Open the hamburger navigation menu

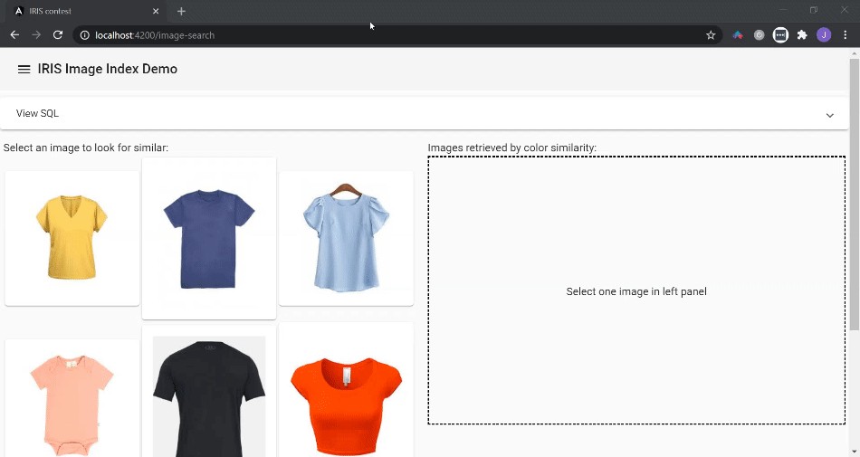point(24,70)
